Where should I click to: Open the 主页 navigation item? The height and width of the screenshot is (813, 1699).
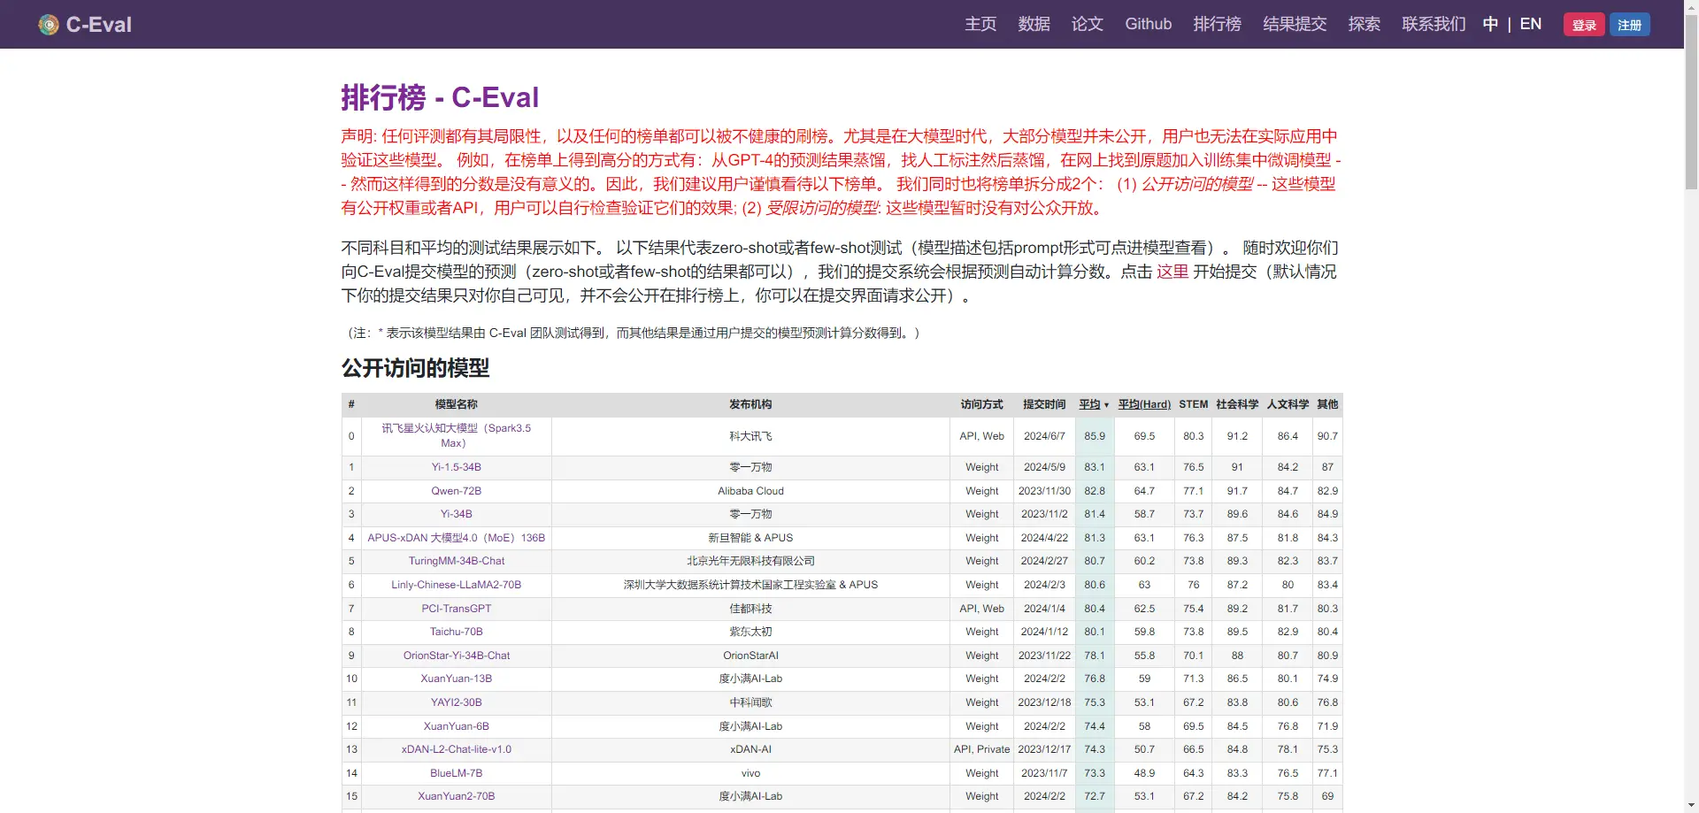click(x=980, y=24)
